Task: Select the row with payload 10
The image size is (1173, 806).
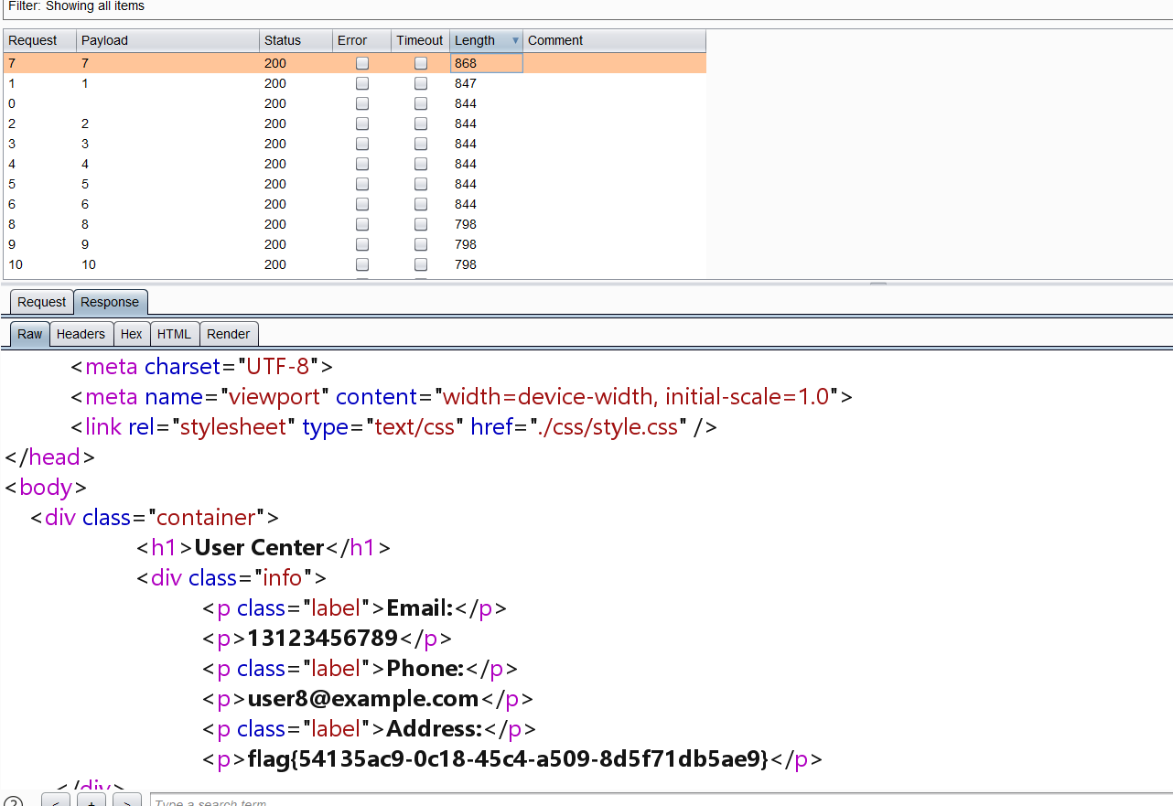Action: [355, 264]
